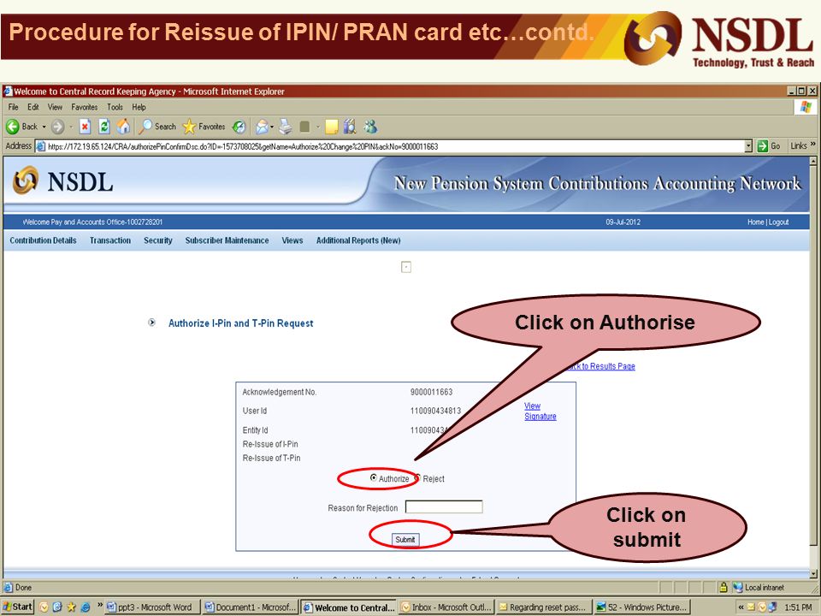
Task: Expand hidden system tray icons
Action: (x=741, y=607)
